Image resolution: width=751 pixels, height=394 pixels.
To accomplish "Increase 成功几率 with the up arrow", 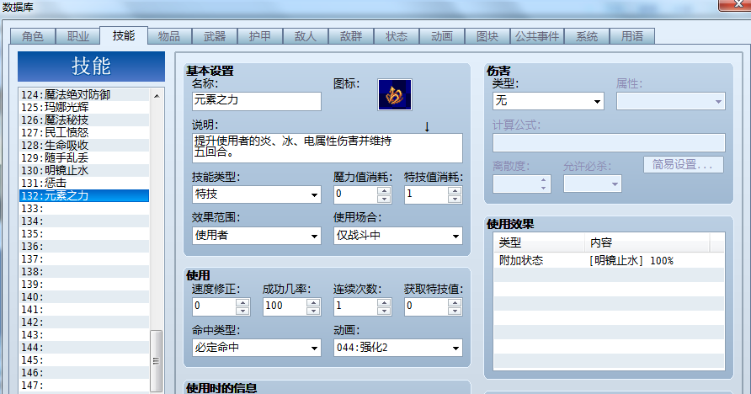I will 313,302.
